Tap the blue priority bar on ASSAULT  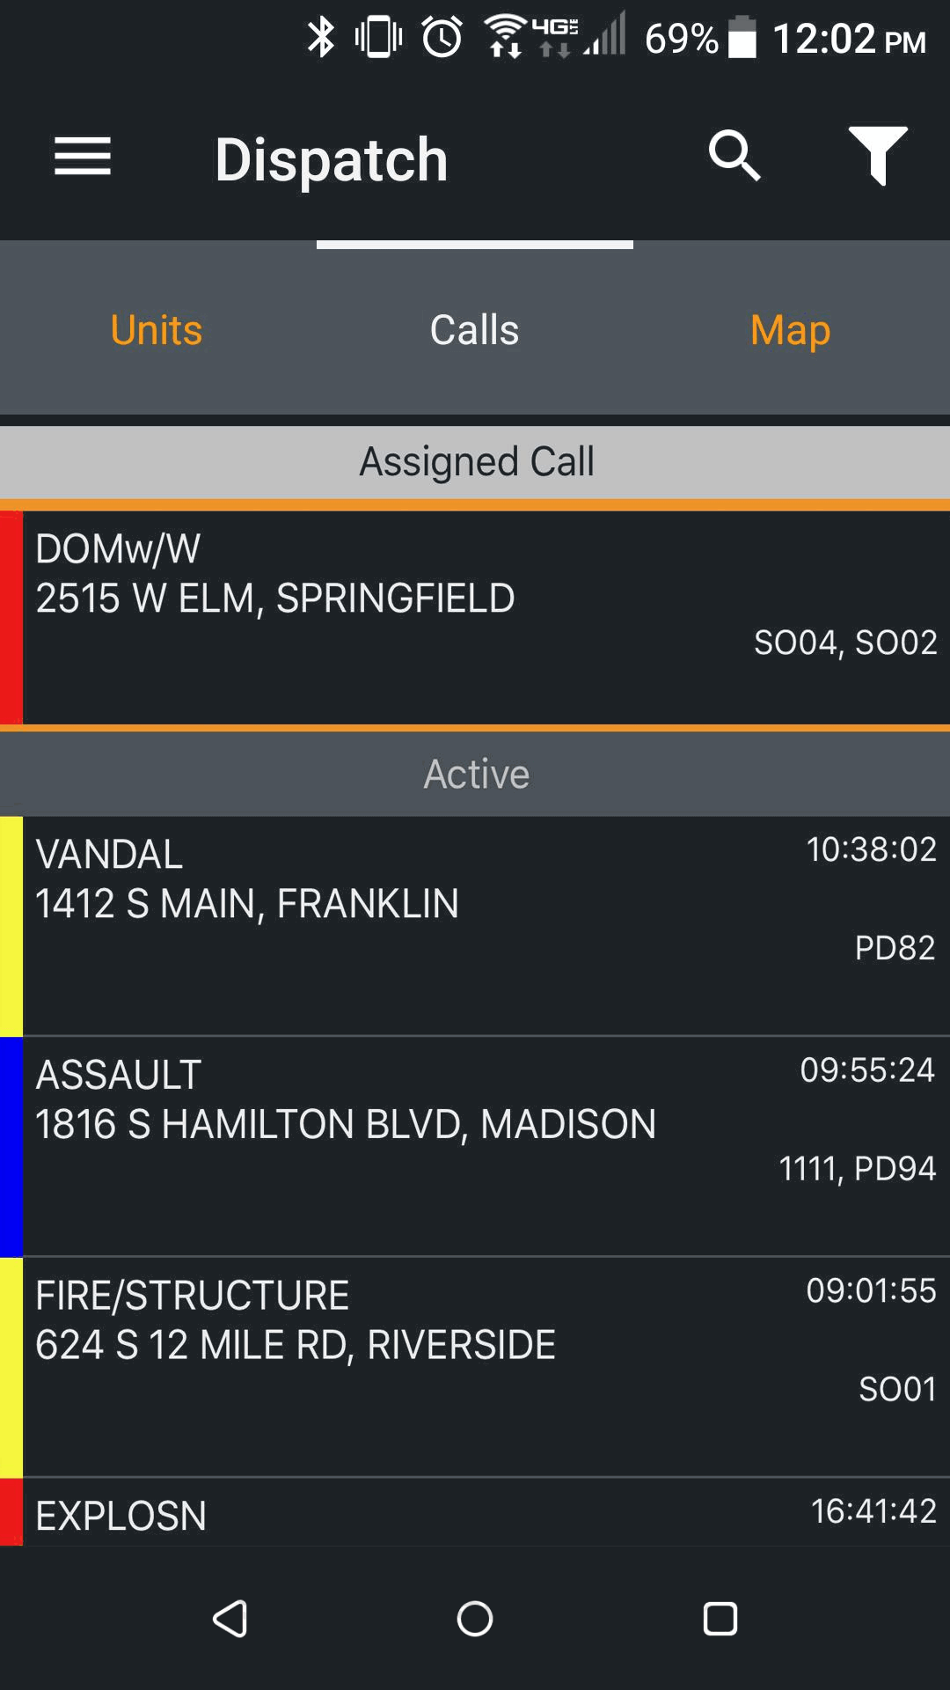pyautogui.click(x=11, y=1146)
